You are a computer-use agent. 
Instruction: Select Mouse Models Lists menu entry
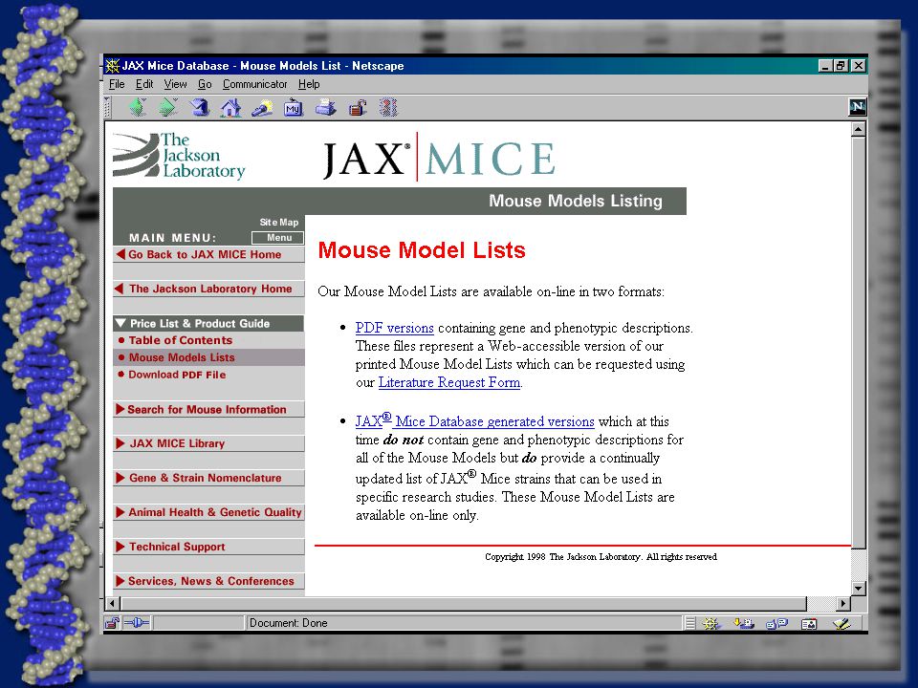pyautogui.click(x=208, y=357)
